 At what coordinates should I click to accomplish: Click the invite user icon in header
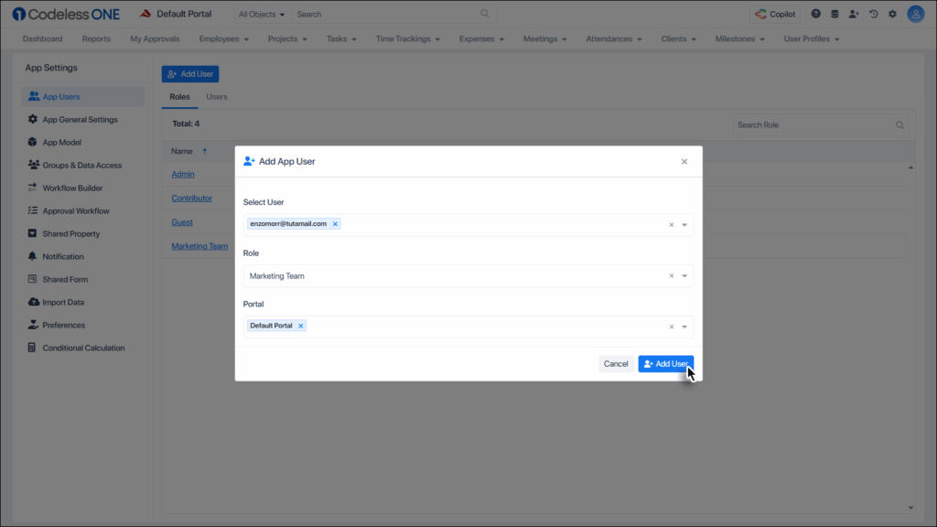pyautogui.click(x=854, y=14)
